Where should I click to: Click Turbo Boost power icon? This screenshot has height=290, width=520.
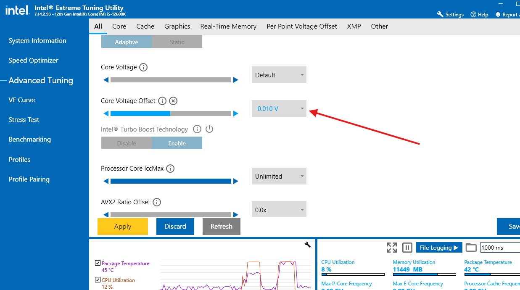point(209,129)
